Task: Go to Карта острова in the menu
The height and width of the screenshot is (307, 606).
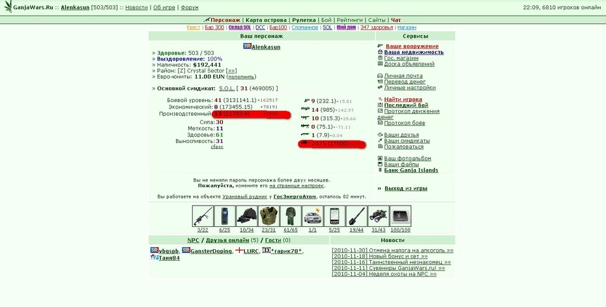Action: tap(267, 20)
